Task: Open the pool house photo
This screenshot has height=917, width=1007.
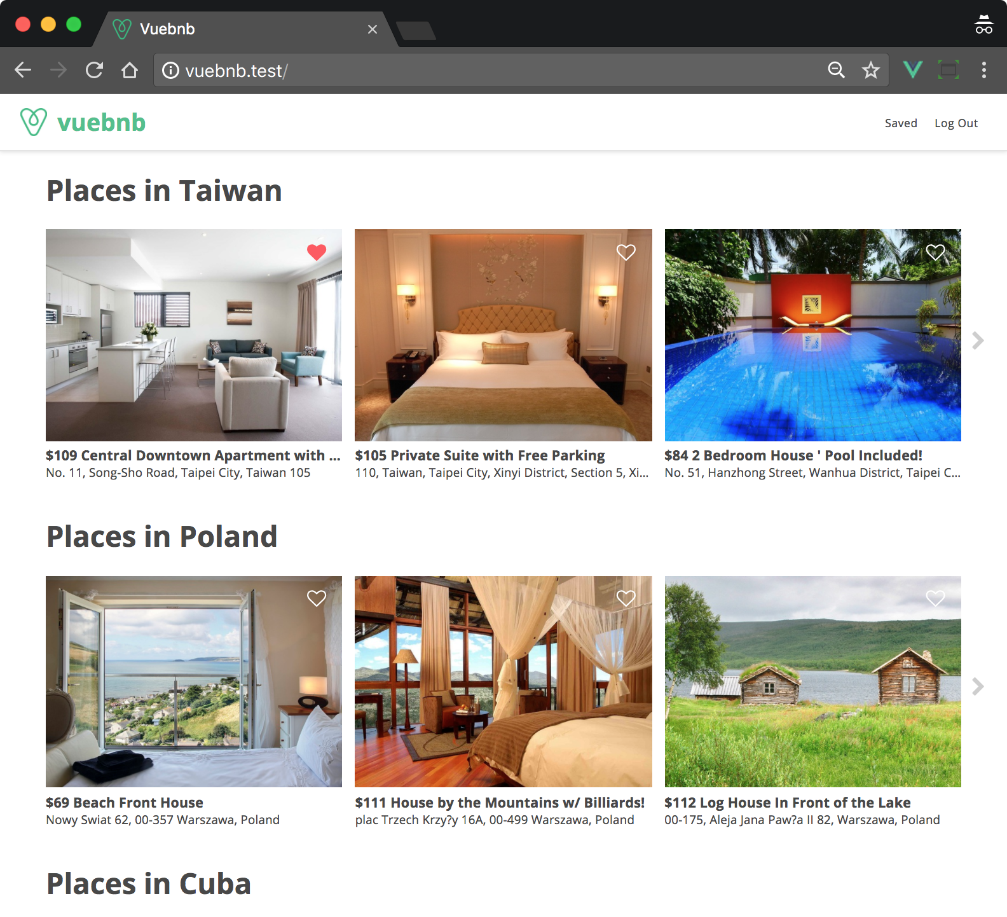Action: pos(812,335)
